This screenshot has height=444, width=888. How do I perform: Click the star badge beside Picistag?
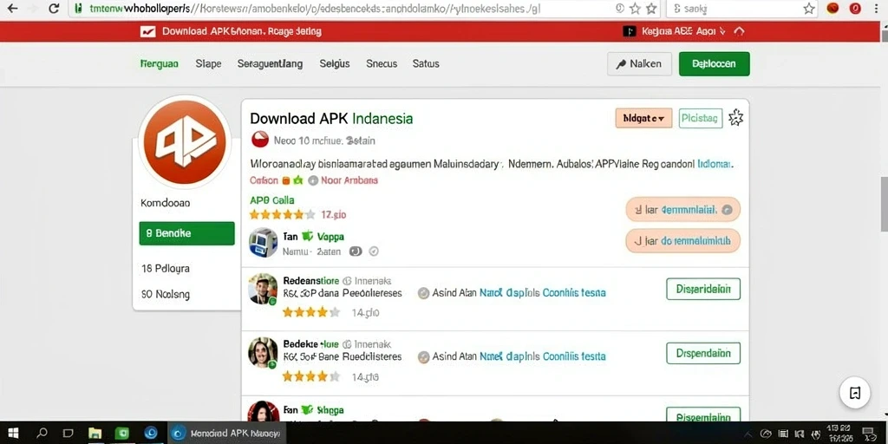735,118
